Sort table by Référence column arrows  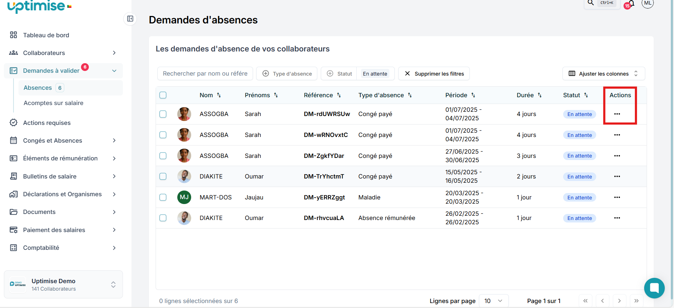(x=339, y=95)
